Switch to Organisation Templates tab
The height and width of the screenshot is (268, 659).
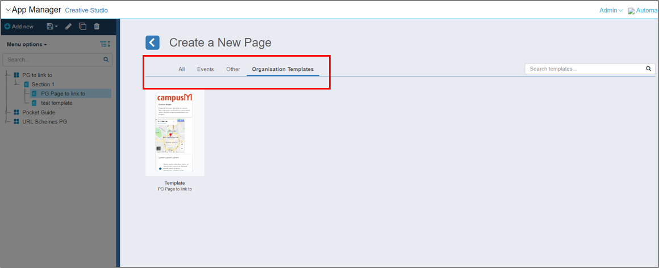pyautogui.click(x=283, y=69)
